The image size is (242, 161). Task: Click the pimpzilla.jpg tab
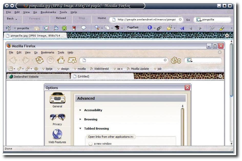coord(36,36)
